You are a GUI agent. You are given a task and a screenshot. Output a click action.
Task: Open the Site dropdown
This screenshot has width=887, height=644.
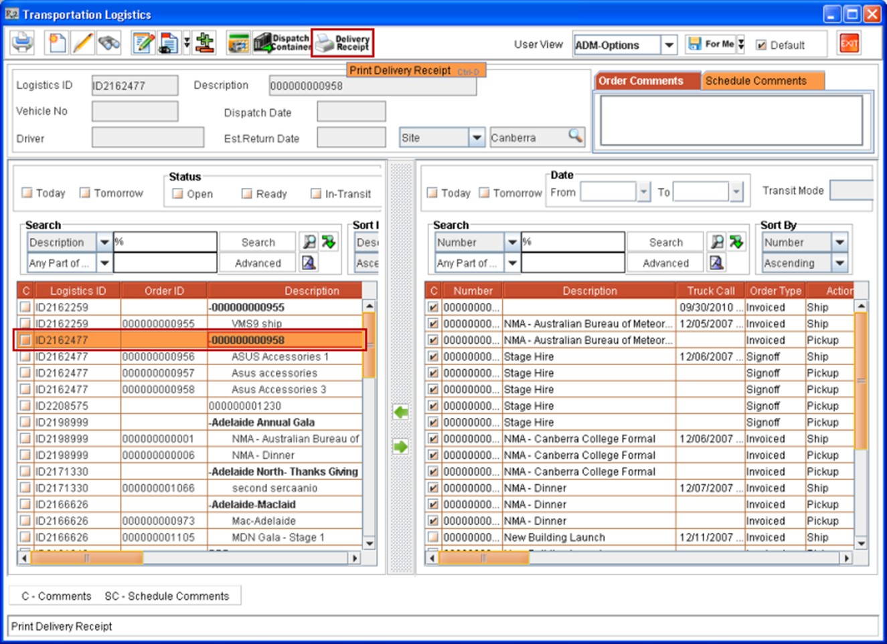[477, 138]
